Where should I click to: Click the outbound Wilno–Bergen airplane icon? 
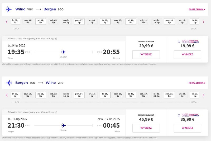coord(9,9)
